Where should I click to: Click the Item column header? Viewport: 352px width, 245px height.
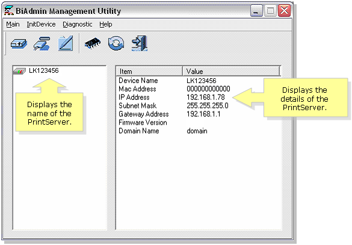point(149,72)
